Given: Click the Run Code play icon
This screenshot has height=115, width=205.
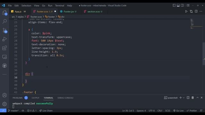Looking at the screenshot, I should [186, 11].
